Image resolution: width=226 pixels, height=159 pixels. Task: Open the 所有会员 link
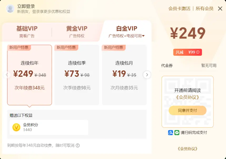pos(204,8)
